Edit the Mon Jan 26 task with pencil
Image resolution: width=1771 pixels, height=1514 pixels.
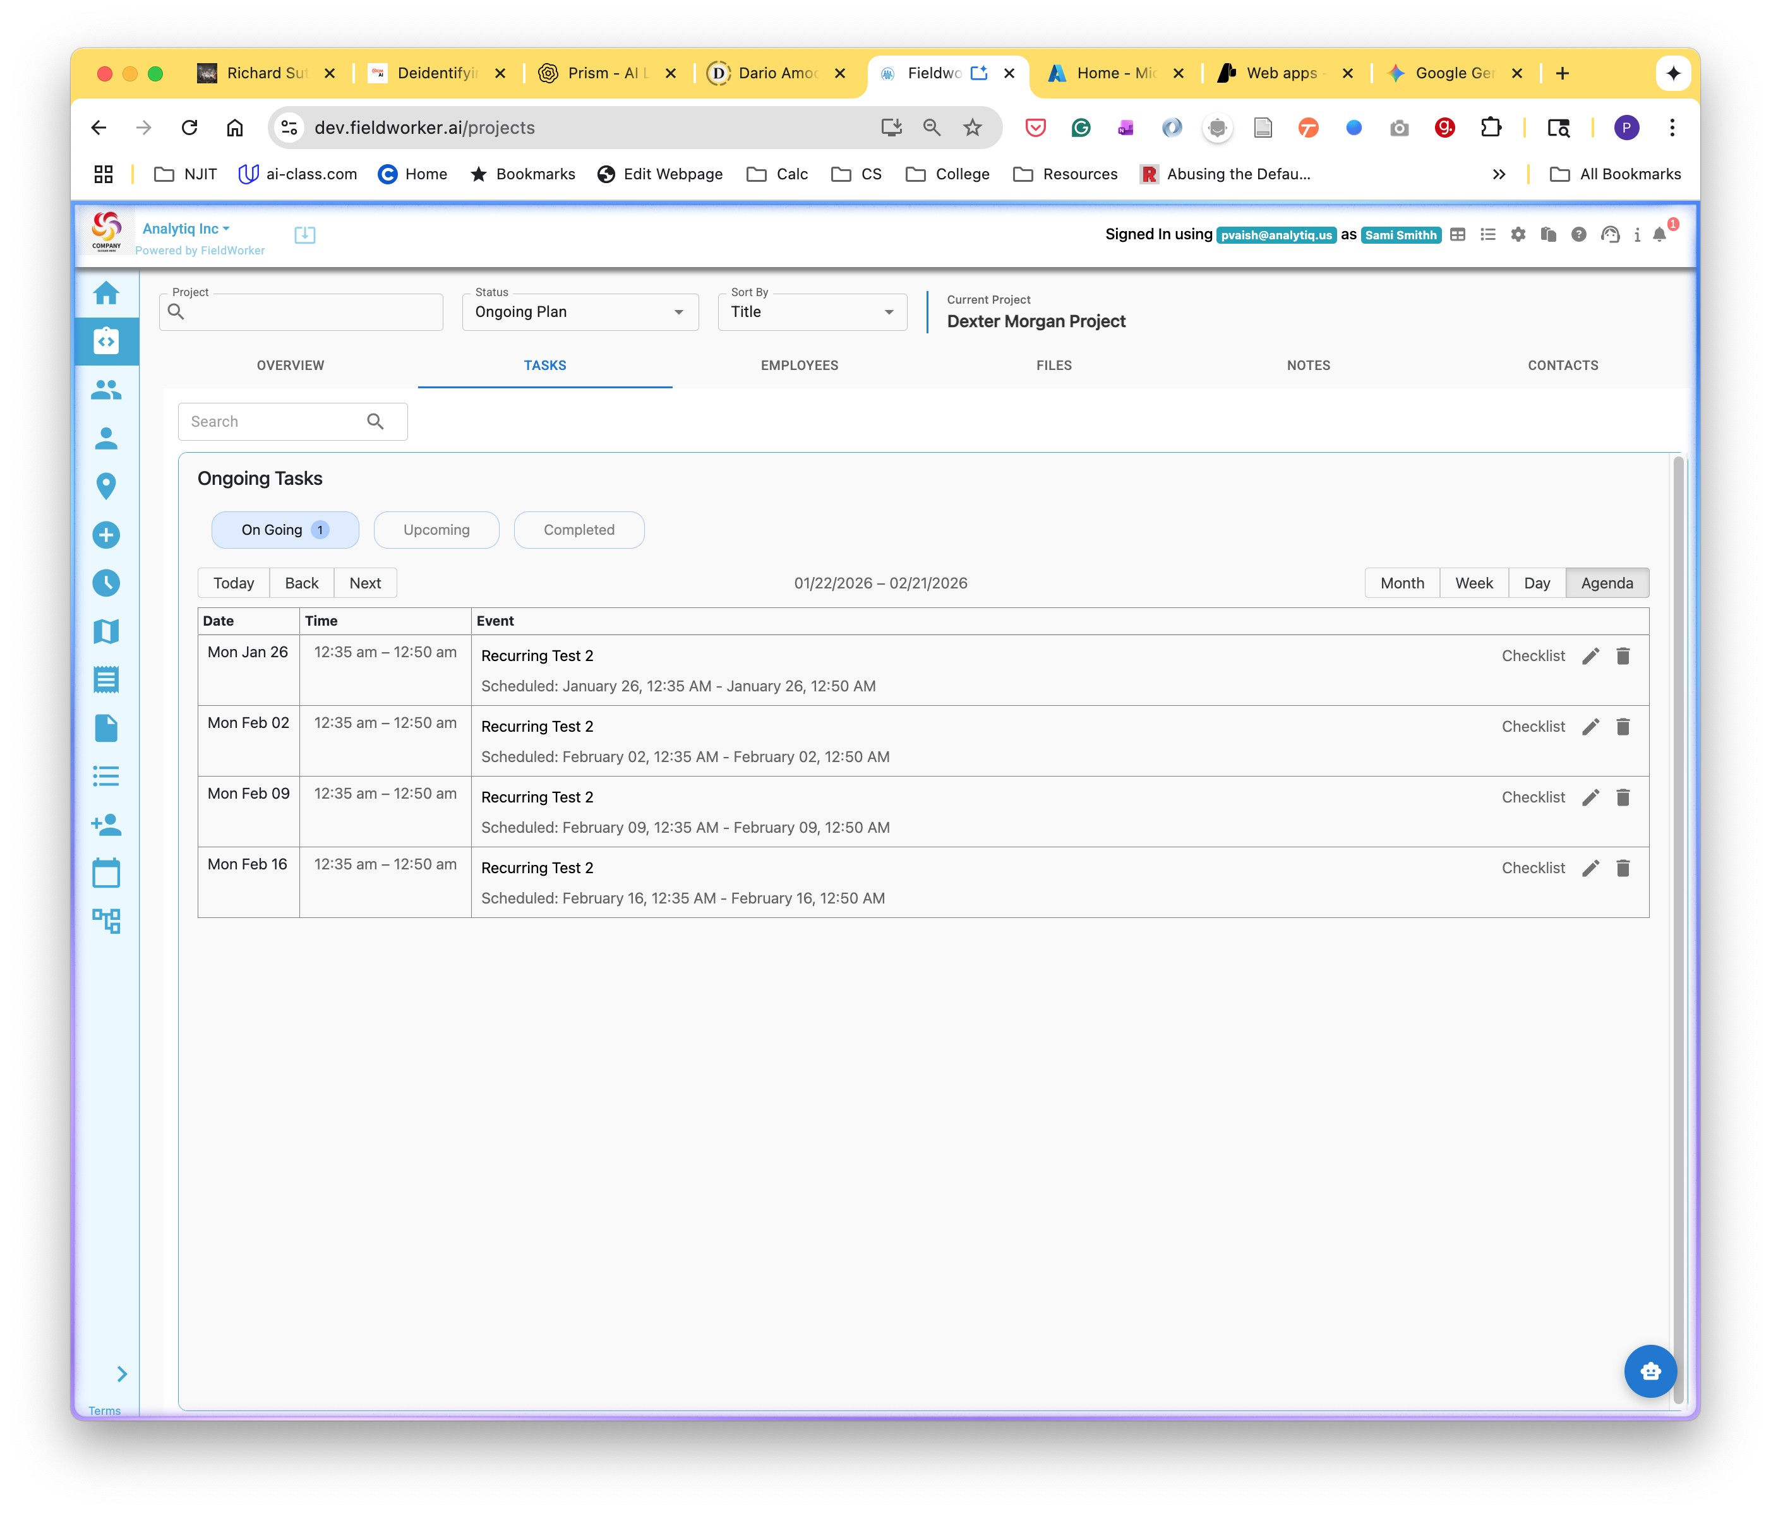(1590, 656)
